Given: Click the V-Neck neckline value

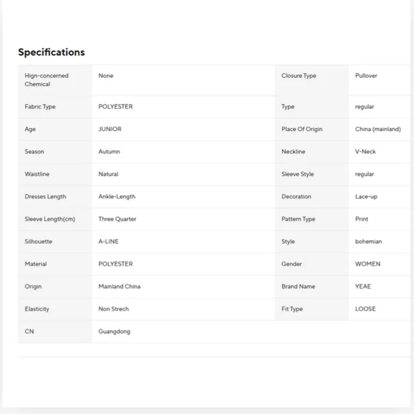Looking at the screenshot, I should coord(365,152).
